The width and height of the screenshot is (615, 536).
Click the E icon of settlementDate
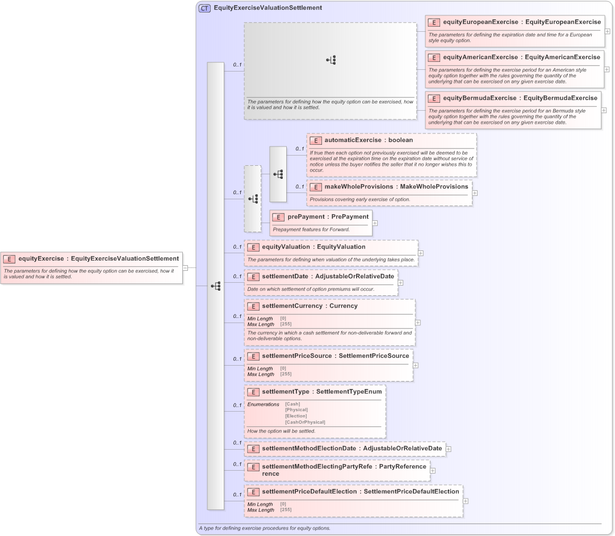(253, 277)
